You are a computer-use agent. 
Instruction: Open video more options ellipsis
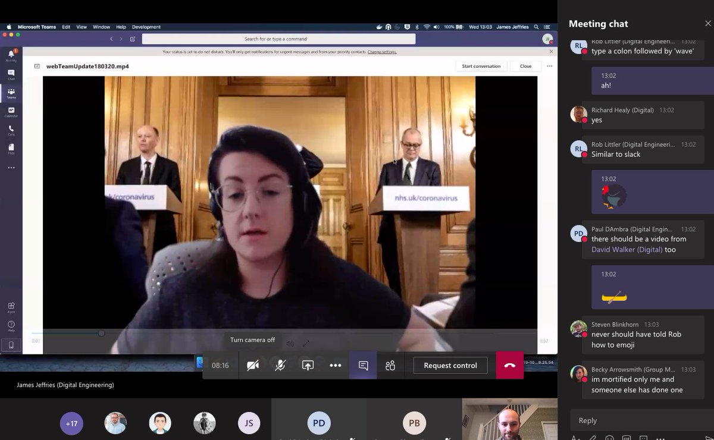pos(549,66)
